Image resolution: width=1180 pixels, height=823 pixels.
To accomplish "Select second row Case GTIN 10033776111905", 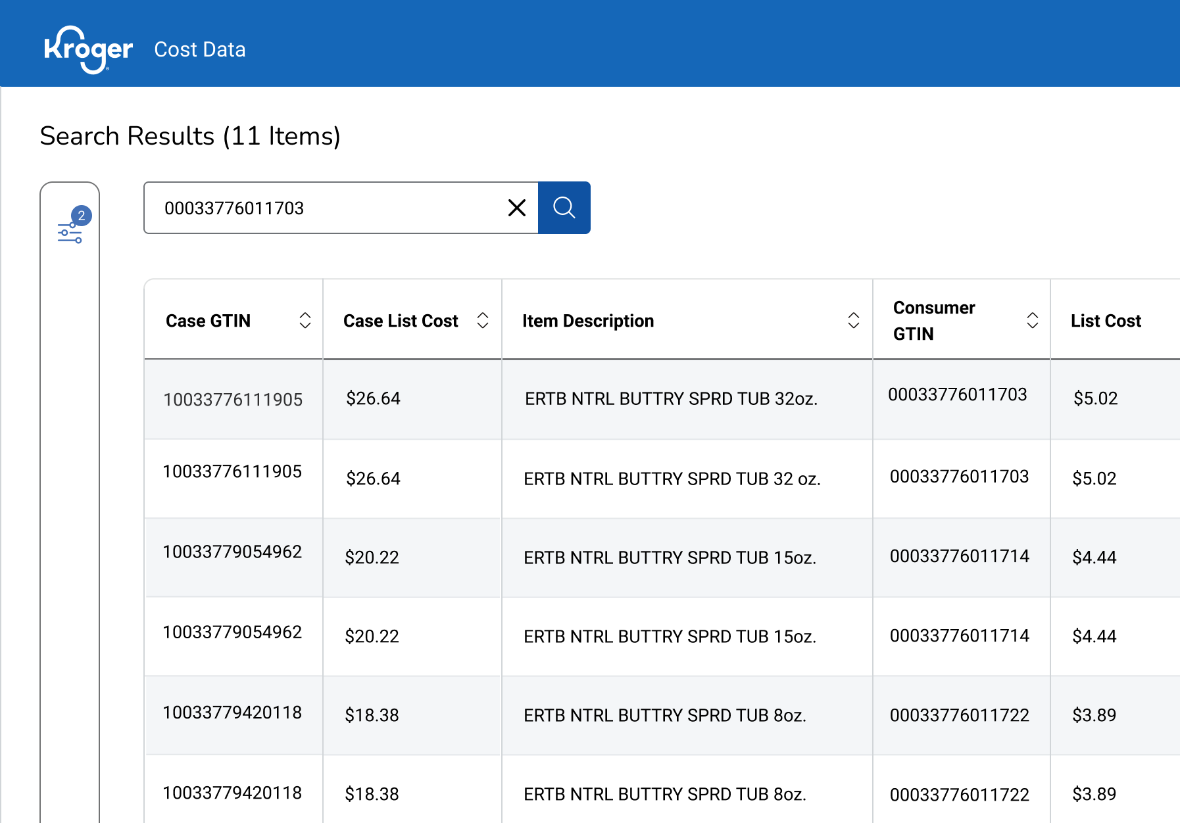I will [x=232, y=471].
